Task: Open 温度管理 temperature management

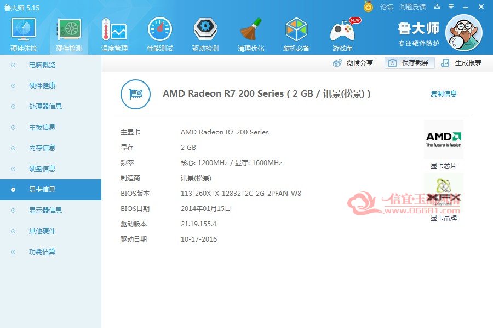Action: point(114,30)
